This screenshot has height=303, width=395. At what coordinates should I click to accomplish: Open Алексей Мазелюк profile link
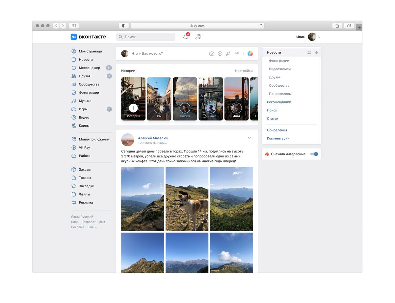153,138
